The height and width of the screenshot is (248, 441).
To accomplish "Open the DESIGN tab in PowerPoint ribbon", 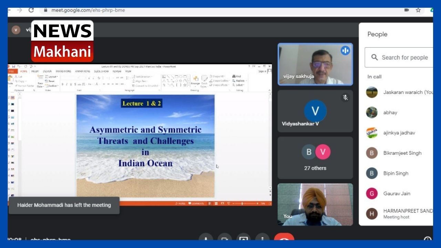I will pyautogui.click(x=47, y=71).
